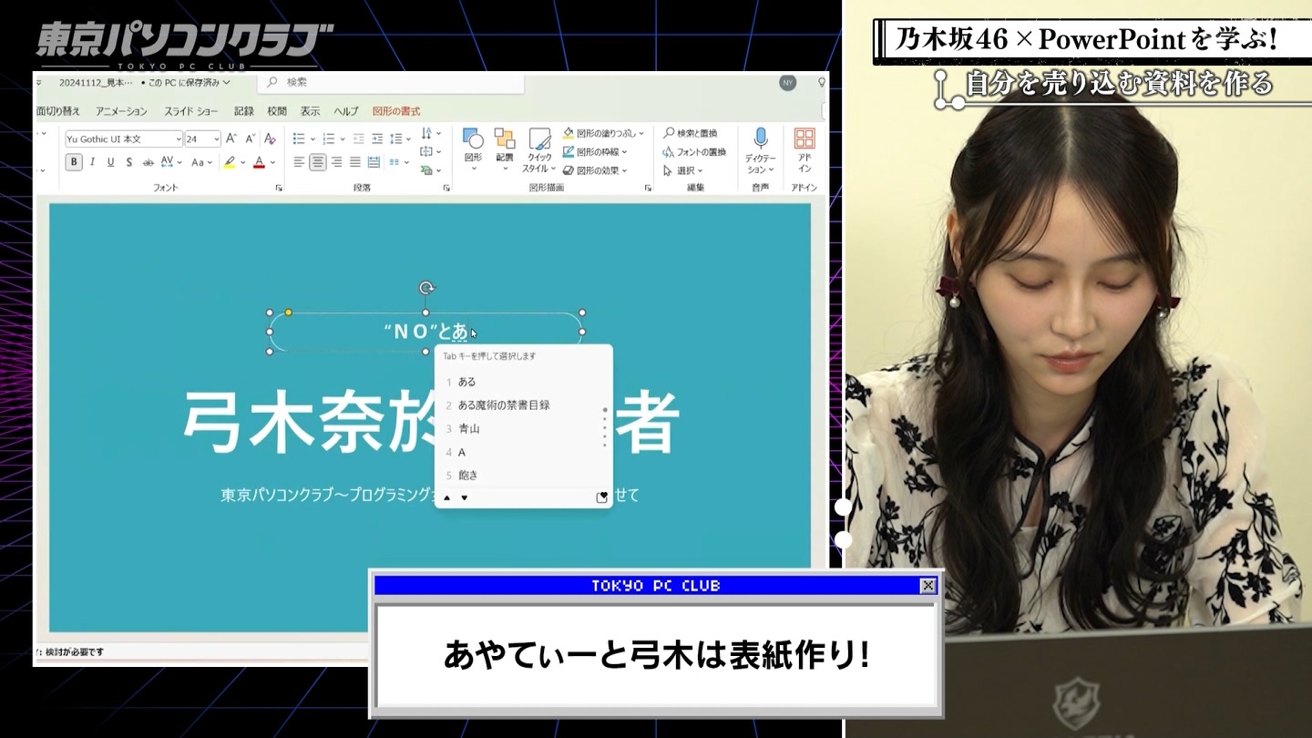Expand change case Aa dropdown
The image size is (1312, 738).
click(x=209, y=162)
